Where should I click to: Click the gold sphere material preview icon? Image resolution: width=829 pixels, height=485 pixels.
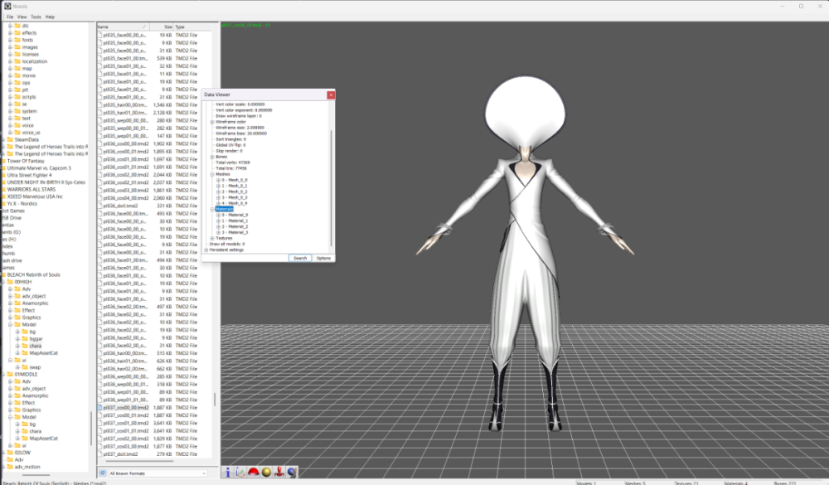(x=266, y=472)
